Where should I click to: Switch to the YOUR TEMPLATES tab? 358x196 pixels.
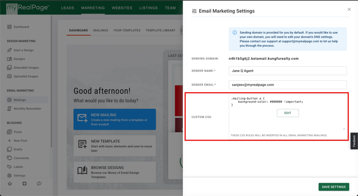click(127, 30)
